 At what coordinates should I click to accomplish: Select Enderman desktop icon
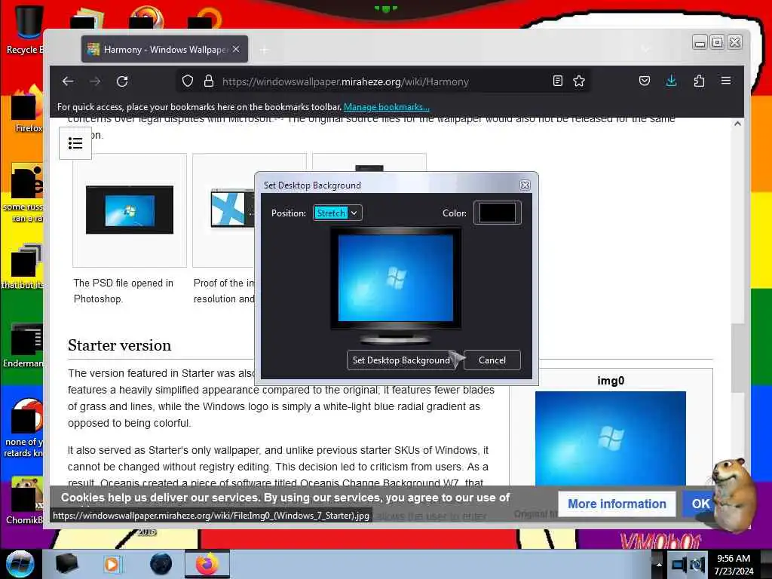pos(23,345)
